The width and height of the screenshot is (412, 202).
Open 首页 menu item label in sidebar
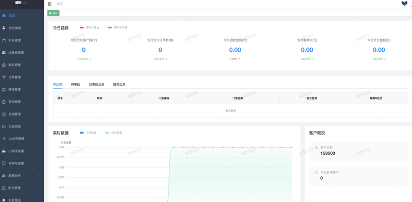(x=12, y=16)
